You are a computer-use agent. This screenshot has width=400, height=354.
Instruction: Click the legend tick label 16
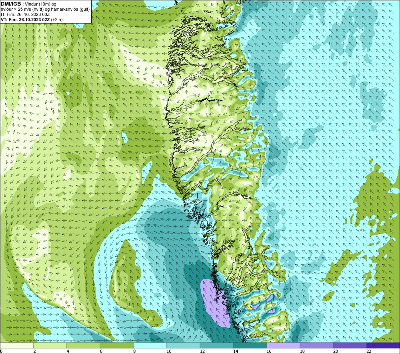(x=269, y=351)
